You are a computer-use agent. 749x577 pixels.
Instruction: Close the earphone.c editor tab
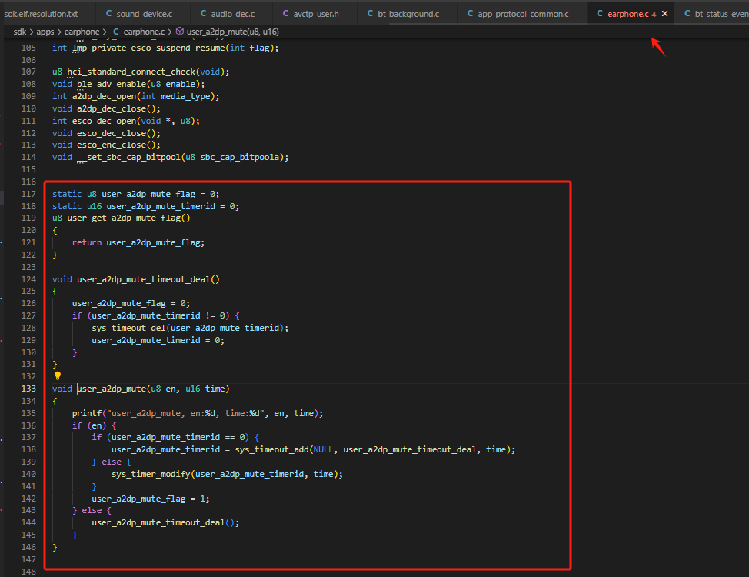[x=664, y=14]
